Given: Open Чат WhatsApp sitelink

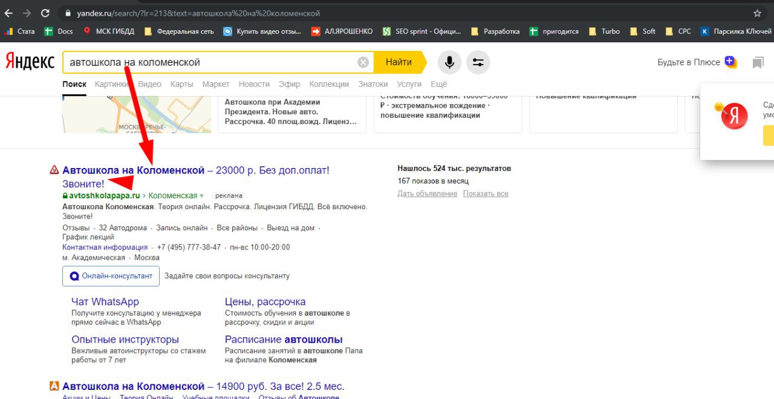Looking at the screenshot, I should point(105,302).
